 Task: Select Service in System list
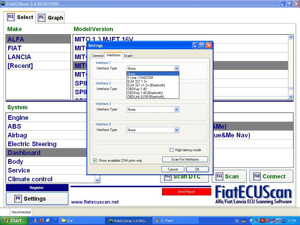click(46, 170)
